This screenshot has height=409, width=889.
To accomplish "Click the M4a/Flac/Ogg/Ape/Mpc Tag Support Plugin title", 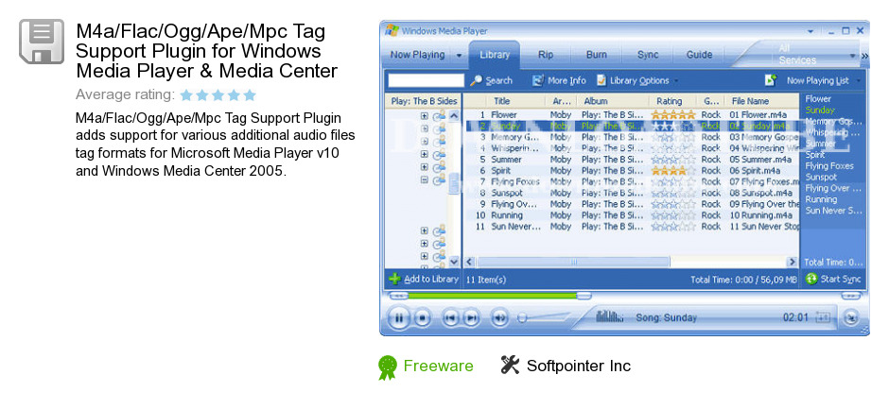I will click(x=207, y=51).
